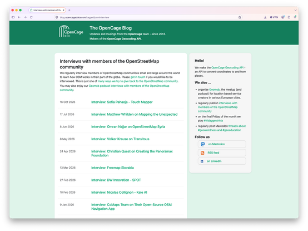Screen dimensions: 308x231
Task: Click the OpenCage logo
Action: 71,32
